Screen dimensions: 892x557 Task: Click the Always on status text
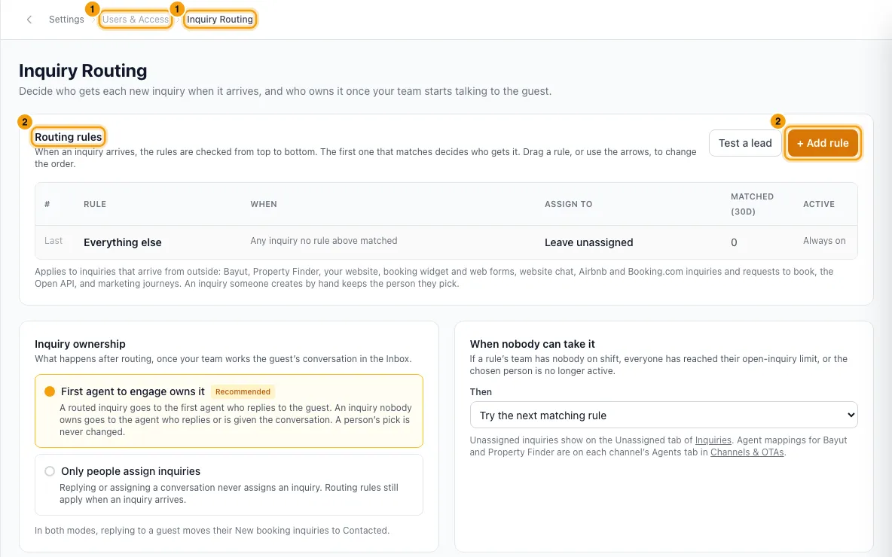(x=824, y=241)
